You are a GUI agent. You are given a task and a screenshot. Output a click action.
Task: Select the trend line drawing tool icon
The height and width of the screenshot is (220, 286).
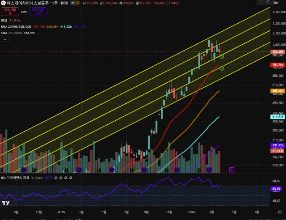point(267,2)
